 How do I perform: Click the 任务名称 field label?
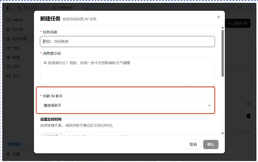[50, 32]
